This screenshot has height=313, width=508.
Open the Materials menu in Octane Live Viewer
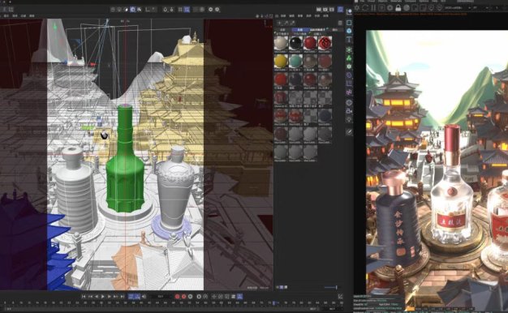[x=396, y=2]
